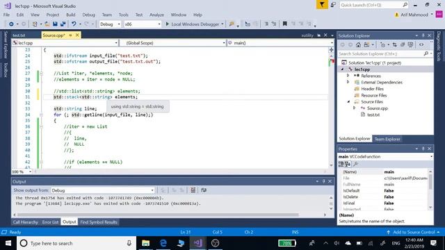Open the Build menu
The width and height of the screenshot is (445, 250).
(x=71, y=15)
